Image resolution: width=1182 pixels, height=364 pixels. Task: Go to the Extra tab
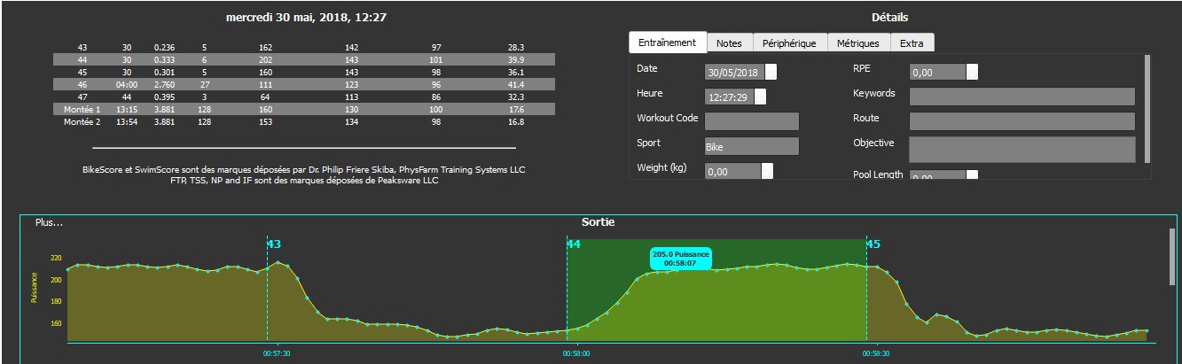(911, 43)
